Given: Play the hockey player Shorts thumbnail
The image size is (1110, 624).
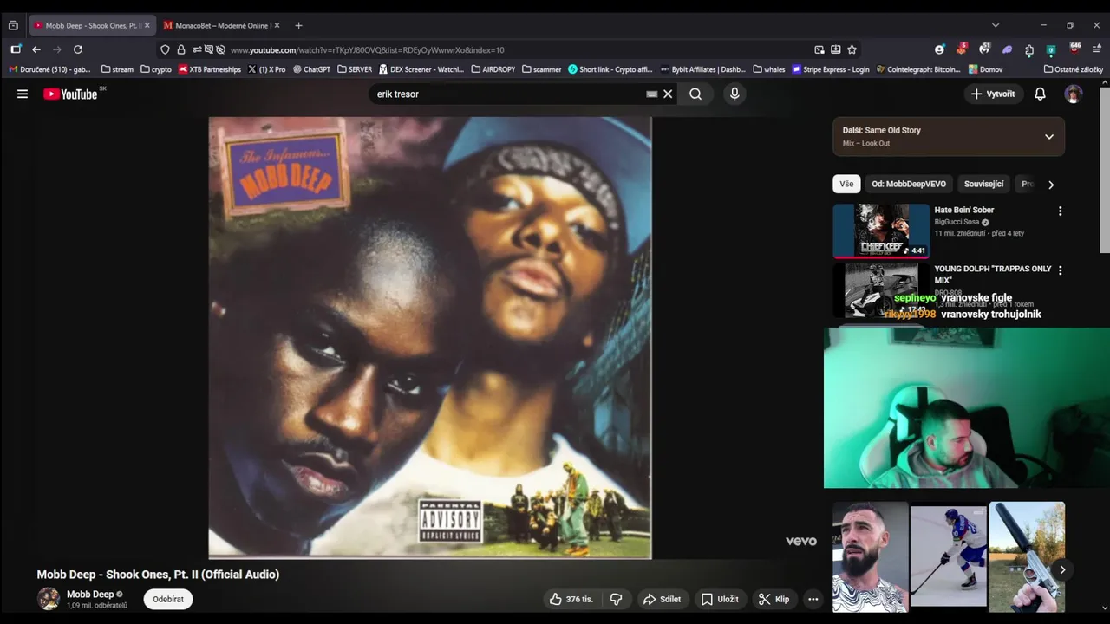Looking at the screenshot, I should (x=949, y=556).
